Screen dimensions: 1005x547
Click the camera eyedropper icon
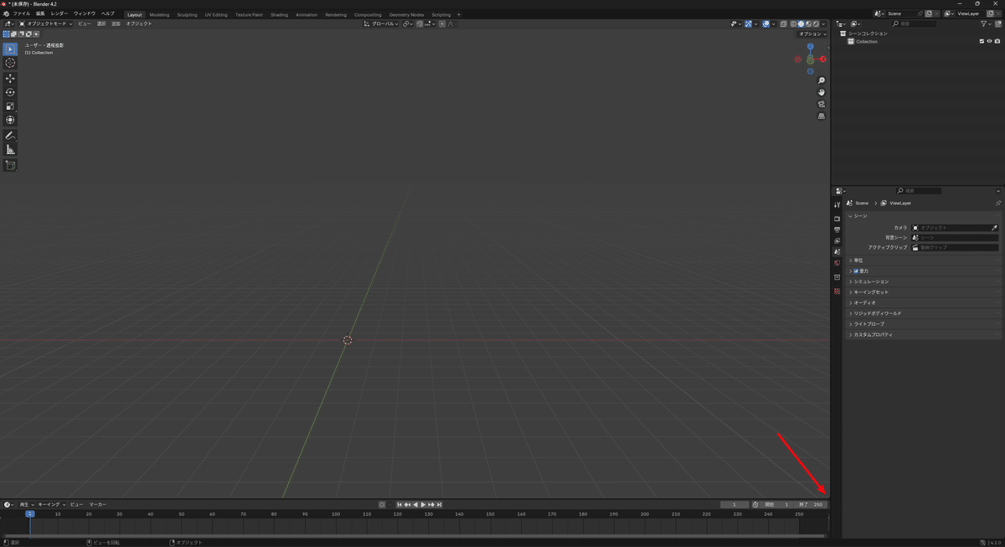tap(995, 228)
